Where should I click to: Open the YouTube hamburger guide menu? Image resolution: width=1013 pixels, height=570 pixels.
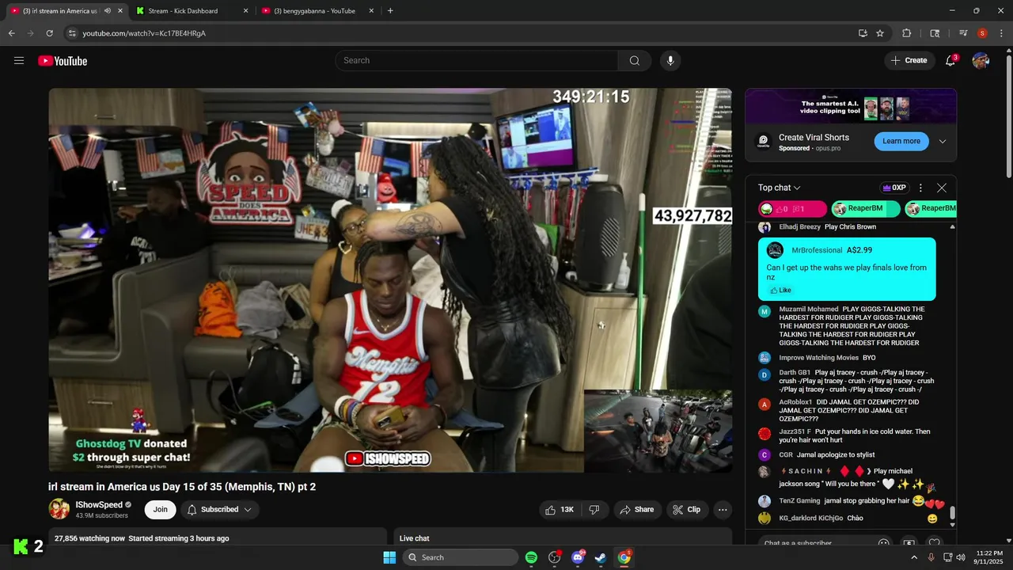pyautogui.click(x=19, y=61)
